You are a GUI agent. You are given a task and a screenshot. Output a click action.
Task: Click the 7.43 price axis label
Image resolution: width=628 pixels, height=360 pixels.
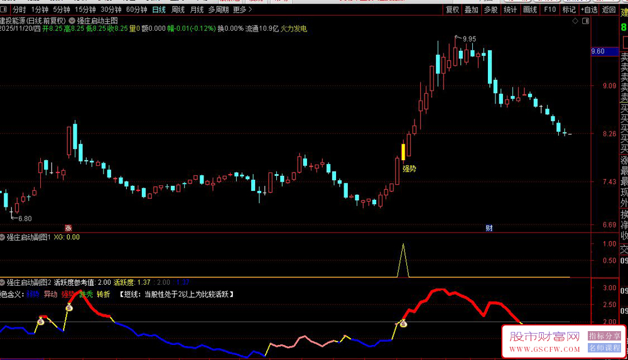(x=610, y=182)
